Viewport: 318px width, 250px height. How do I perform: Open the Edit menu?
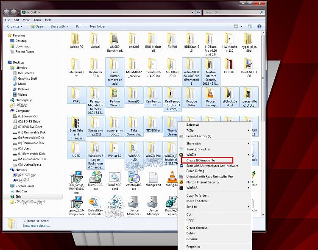(16, 20)
